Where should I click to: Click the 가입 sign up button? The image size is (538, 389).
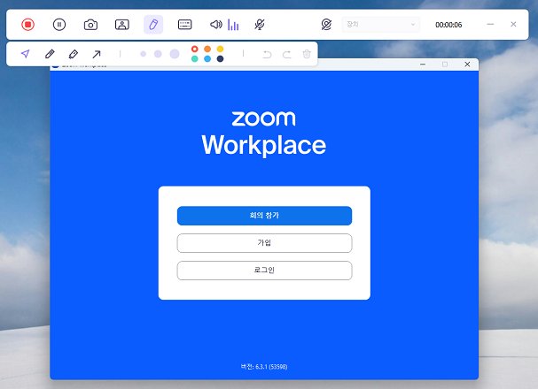click(264, 243)
